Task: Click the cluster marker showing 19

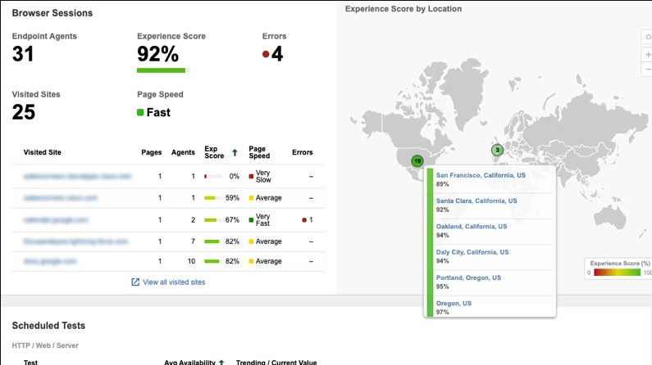Action: (417, 161)
